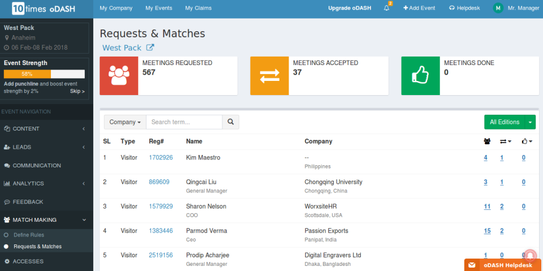Viewport: 543px width, 271px height.
Task: Select Requests & Matches sidebar item
Action: click(x=37, y=247)
